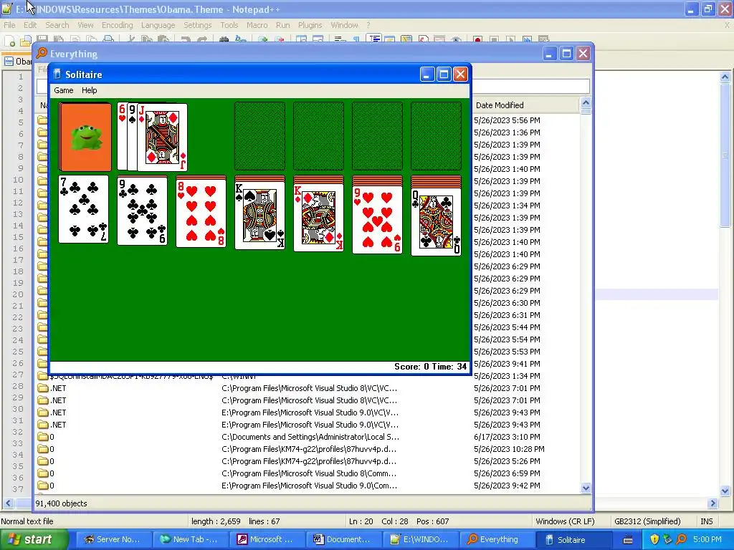Click Everything list scroll up arrow
734x550 pixels.
coord(586,103)
